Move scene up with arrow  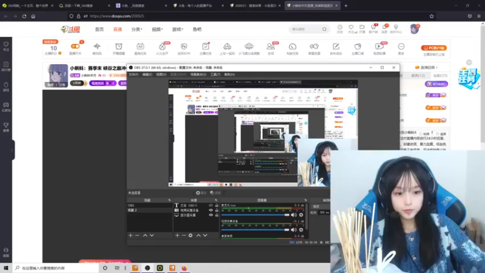point(145,235)
